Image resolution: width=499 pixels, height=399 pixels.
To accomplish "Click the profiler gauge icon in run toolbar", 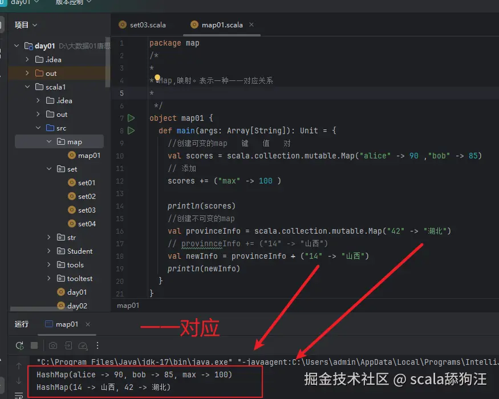I will 83,345.
